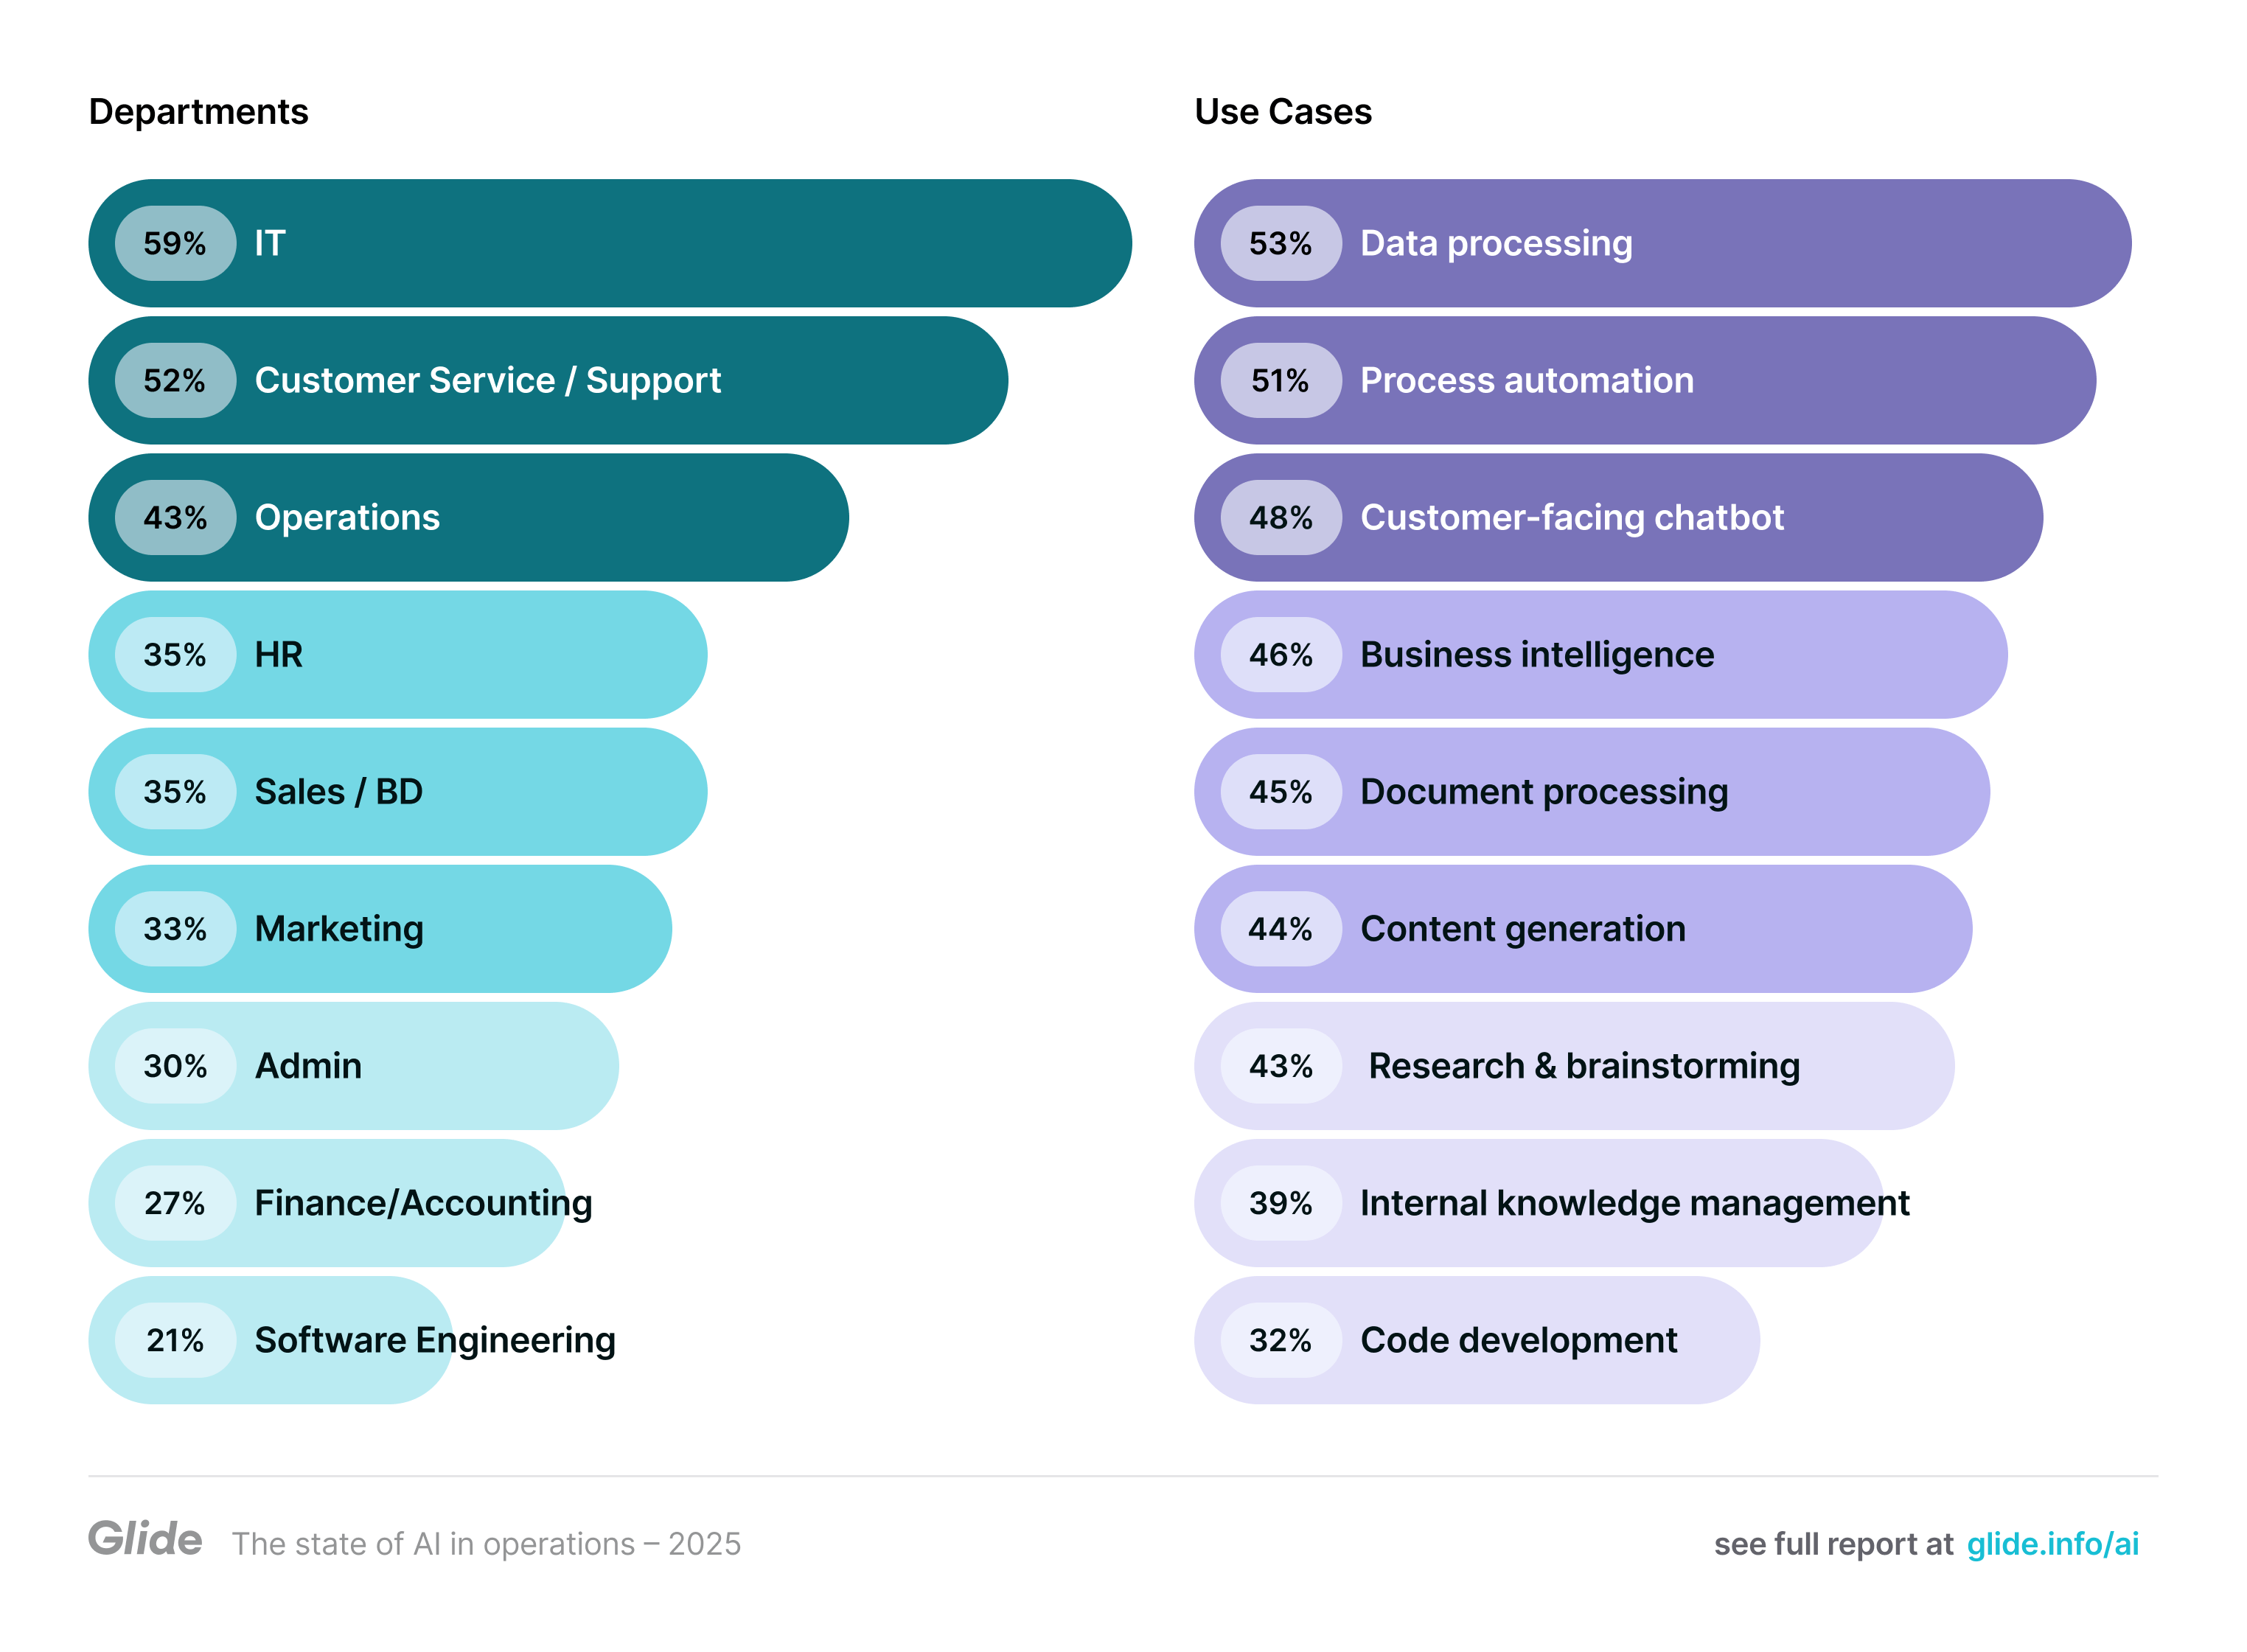
Task: Select the Business intelligence bar
Action: coord(1600,655)
